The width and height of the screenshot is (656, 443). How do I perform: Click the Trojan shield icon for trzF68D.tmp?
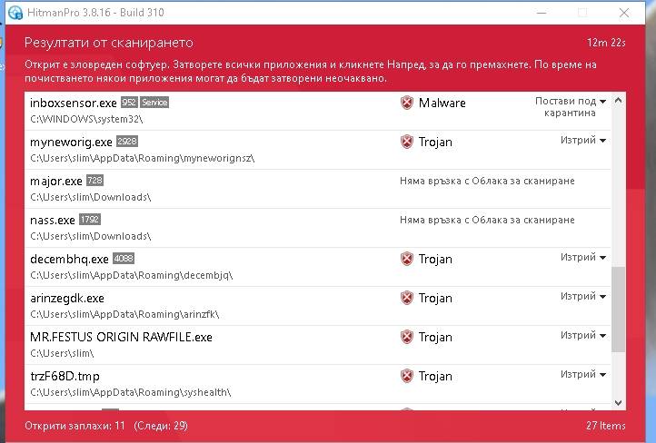coord(407,376)
